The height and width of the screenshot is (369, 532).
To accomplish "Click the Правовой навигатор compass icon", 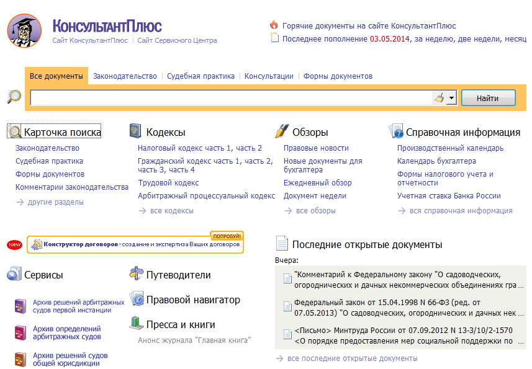I will [137, 298].
